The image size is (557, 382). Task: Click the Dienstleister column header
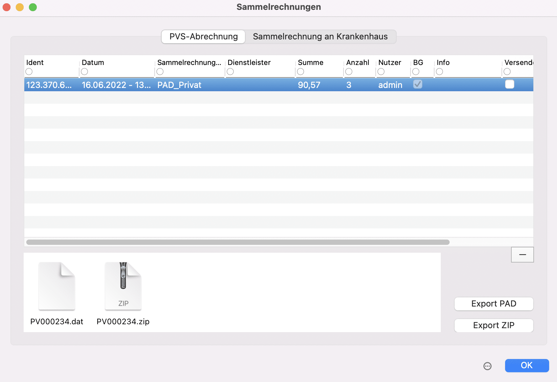pyautogui.click(x=249, y=63)
